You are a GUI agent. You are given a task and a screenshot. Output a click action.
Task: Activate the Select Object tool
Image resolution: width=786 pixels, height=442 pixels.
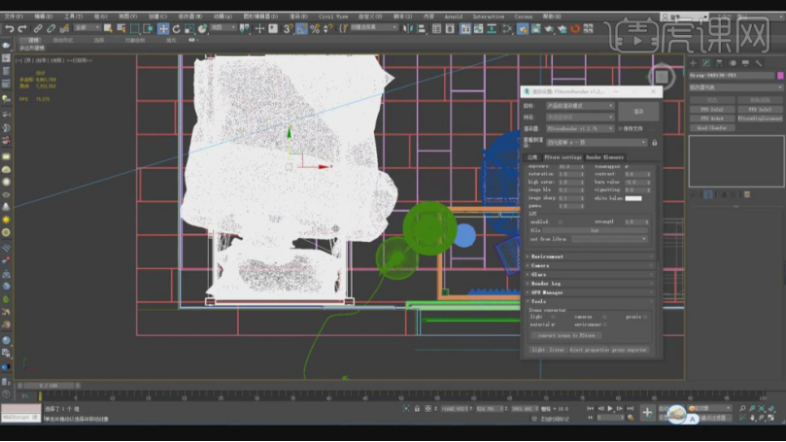point(108,28)
